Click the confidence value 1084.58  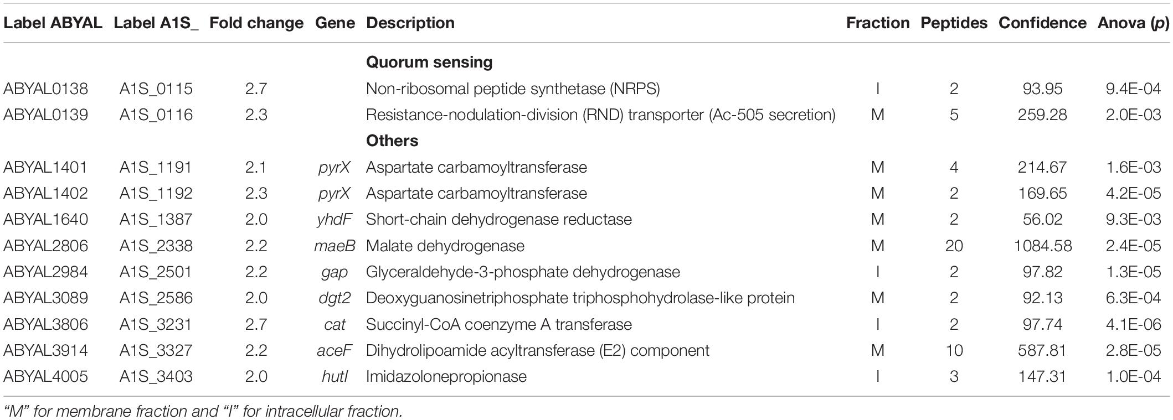(1043, 246)
